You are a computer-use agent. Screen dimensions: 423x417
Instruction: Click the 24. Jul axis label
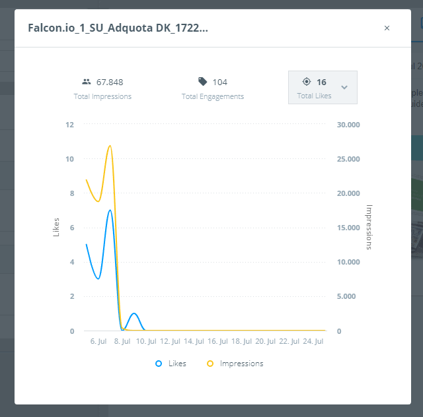[313, 341]
